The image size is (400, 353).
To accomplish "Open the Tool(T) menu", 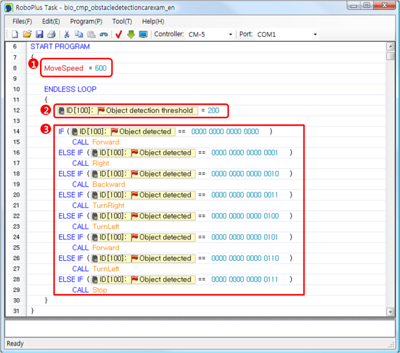I will [x=122, y=22].
